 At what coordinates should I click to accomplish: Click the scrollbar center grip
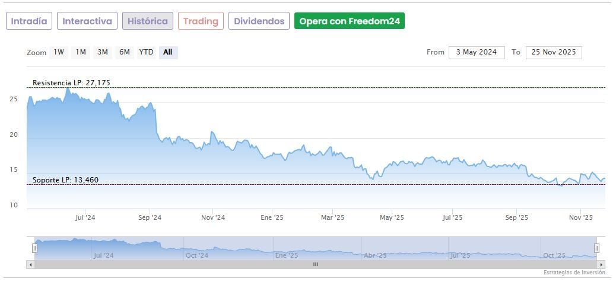click(x=316, y=264)
